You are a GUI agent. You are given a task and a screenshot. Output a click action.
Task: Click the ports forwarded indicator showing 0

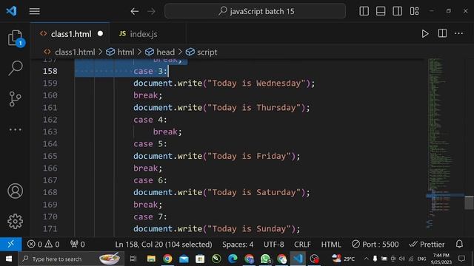pos(77,245)
